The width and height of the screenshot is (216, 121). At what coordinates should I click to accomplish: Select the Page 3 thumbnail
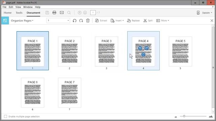tap(107, 51)
